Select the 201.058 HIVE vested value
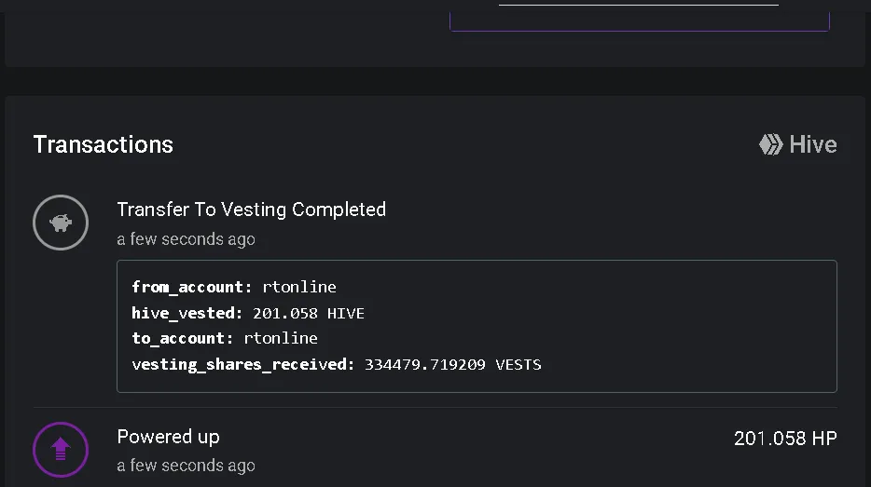 point(309,314)
